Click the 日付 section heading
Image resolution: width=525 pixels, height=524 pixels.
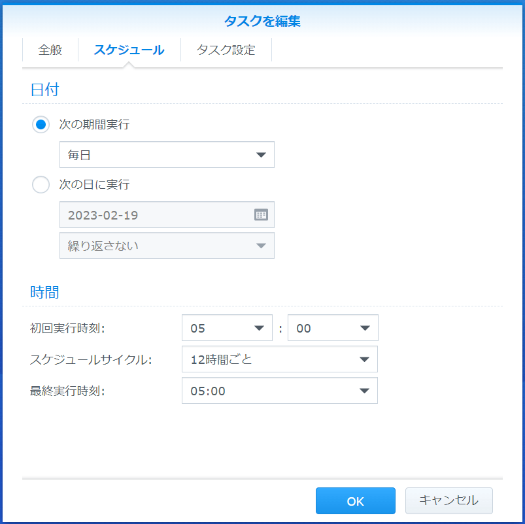click(x=44, y=90)
